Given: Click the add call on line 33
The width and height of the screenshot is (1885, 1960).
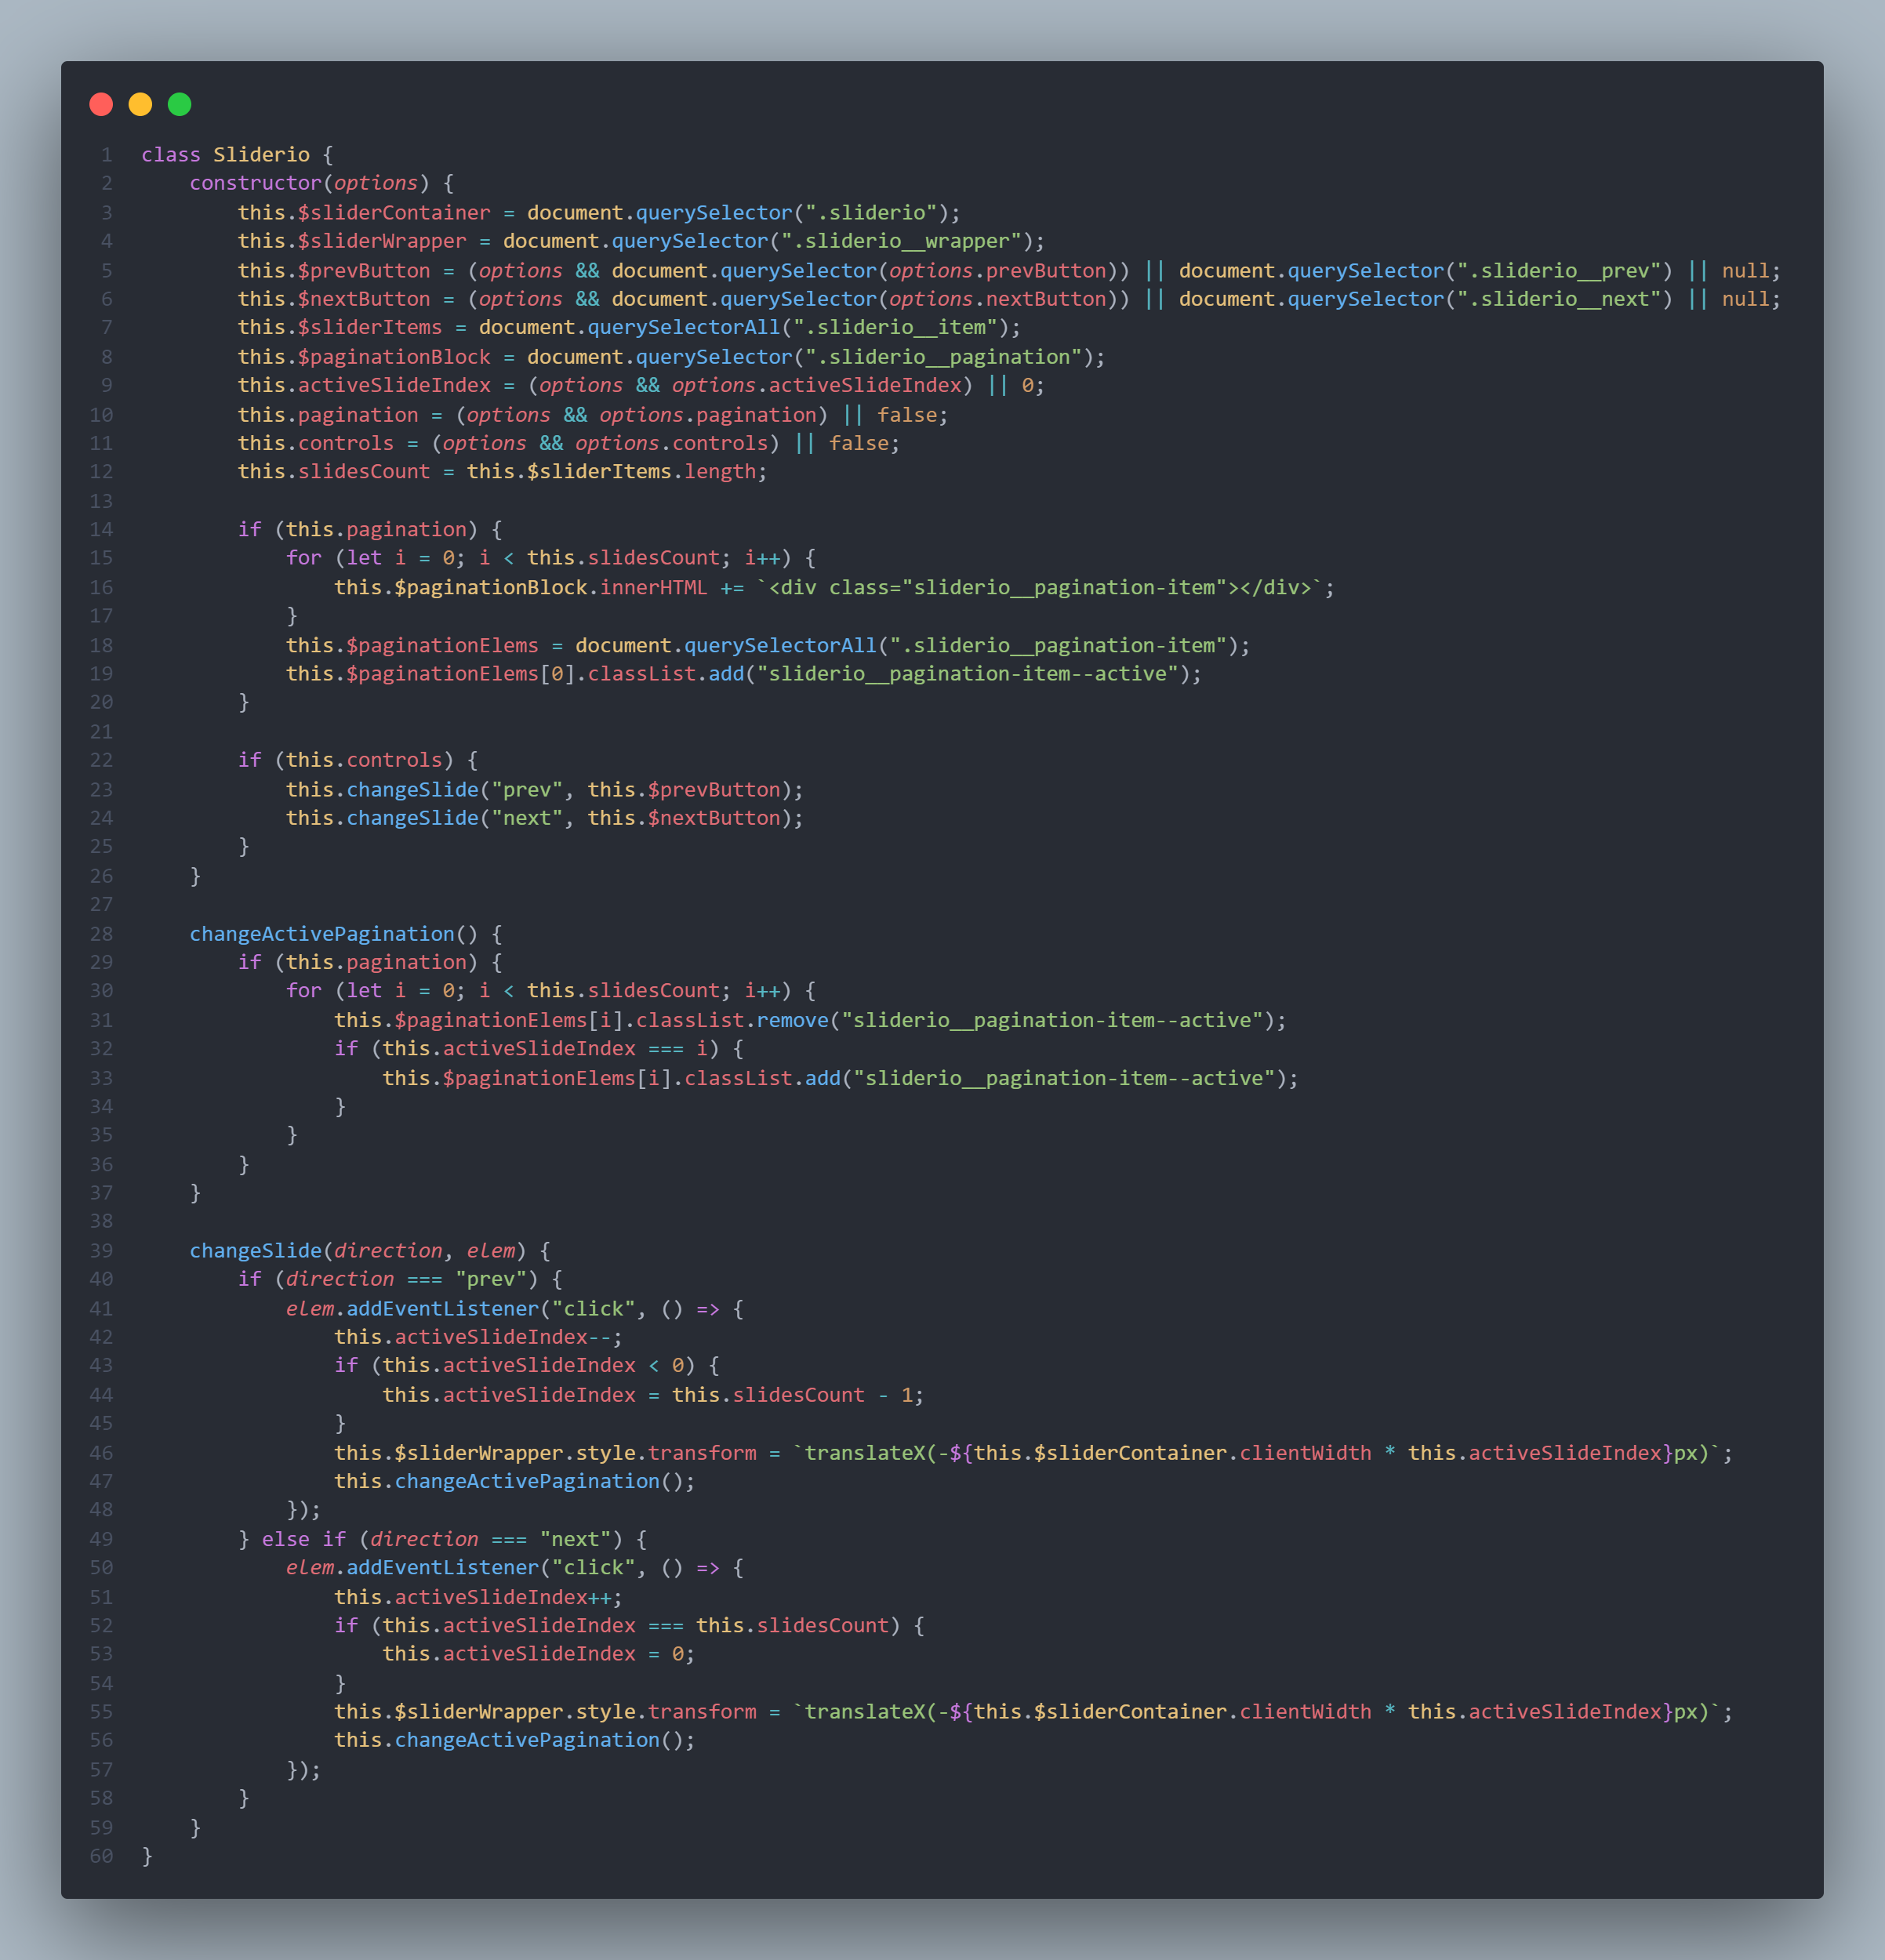Looking at the screenshot, I should [823, 1078].
